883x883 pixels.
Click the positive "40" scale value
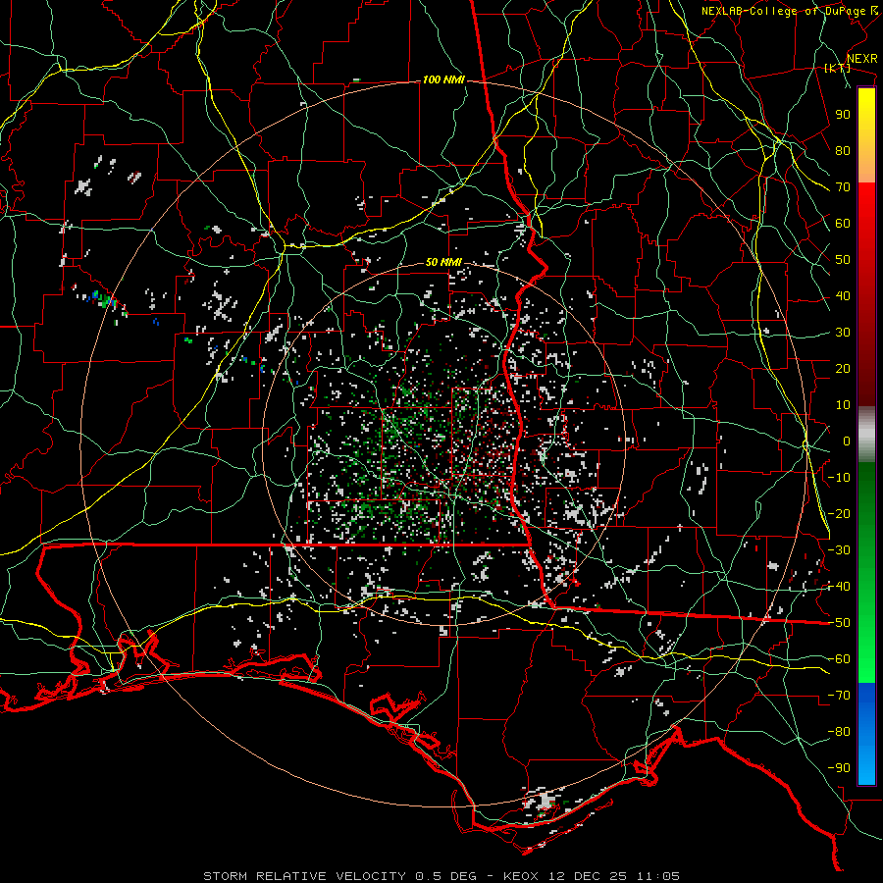click(x=843, y=295)
